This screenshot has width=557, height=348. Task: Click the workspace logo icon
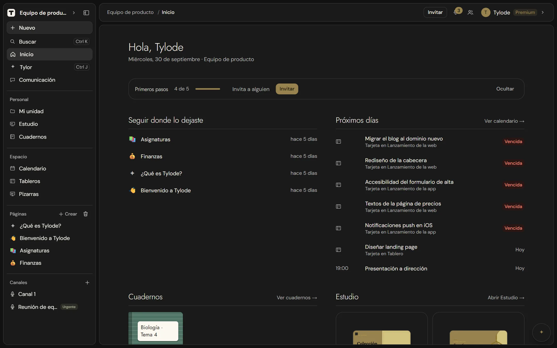point(11,13)
